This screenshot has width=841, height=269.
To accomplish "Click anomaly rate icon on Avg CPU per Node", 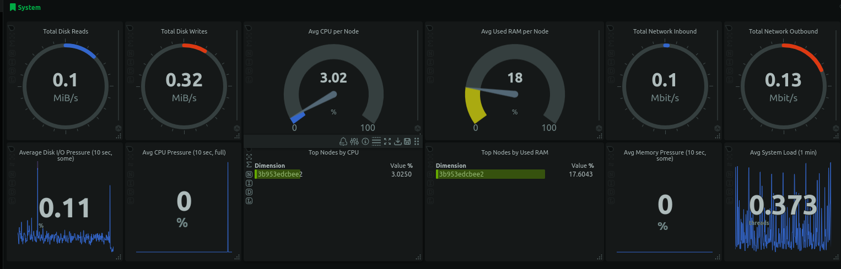I will point(418,128).
